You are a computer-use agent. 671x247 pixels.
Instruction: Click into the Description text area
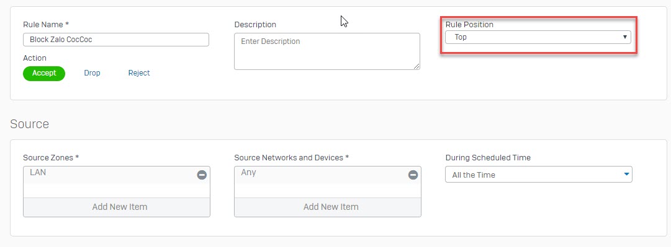click(x=327, y=51)
